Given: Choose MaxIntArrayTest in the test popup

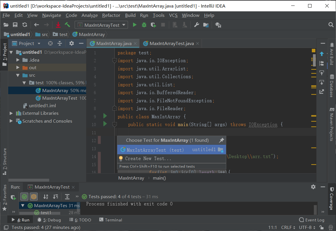Looking at the screenshot, I should coord(171,150).
